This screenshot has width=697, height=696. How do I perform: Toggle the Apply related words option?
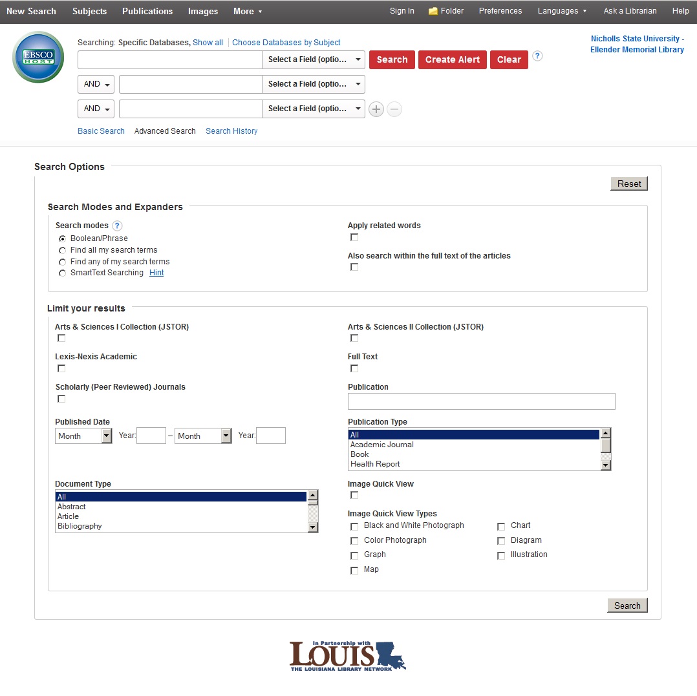354,237
